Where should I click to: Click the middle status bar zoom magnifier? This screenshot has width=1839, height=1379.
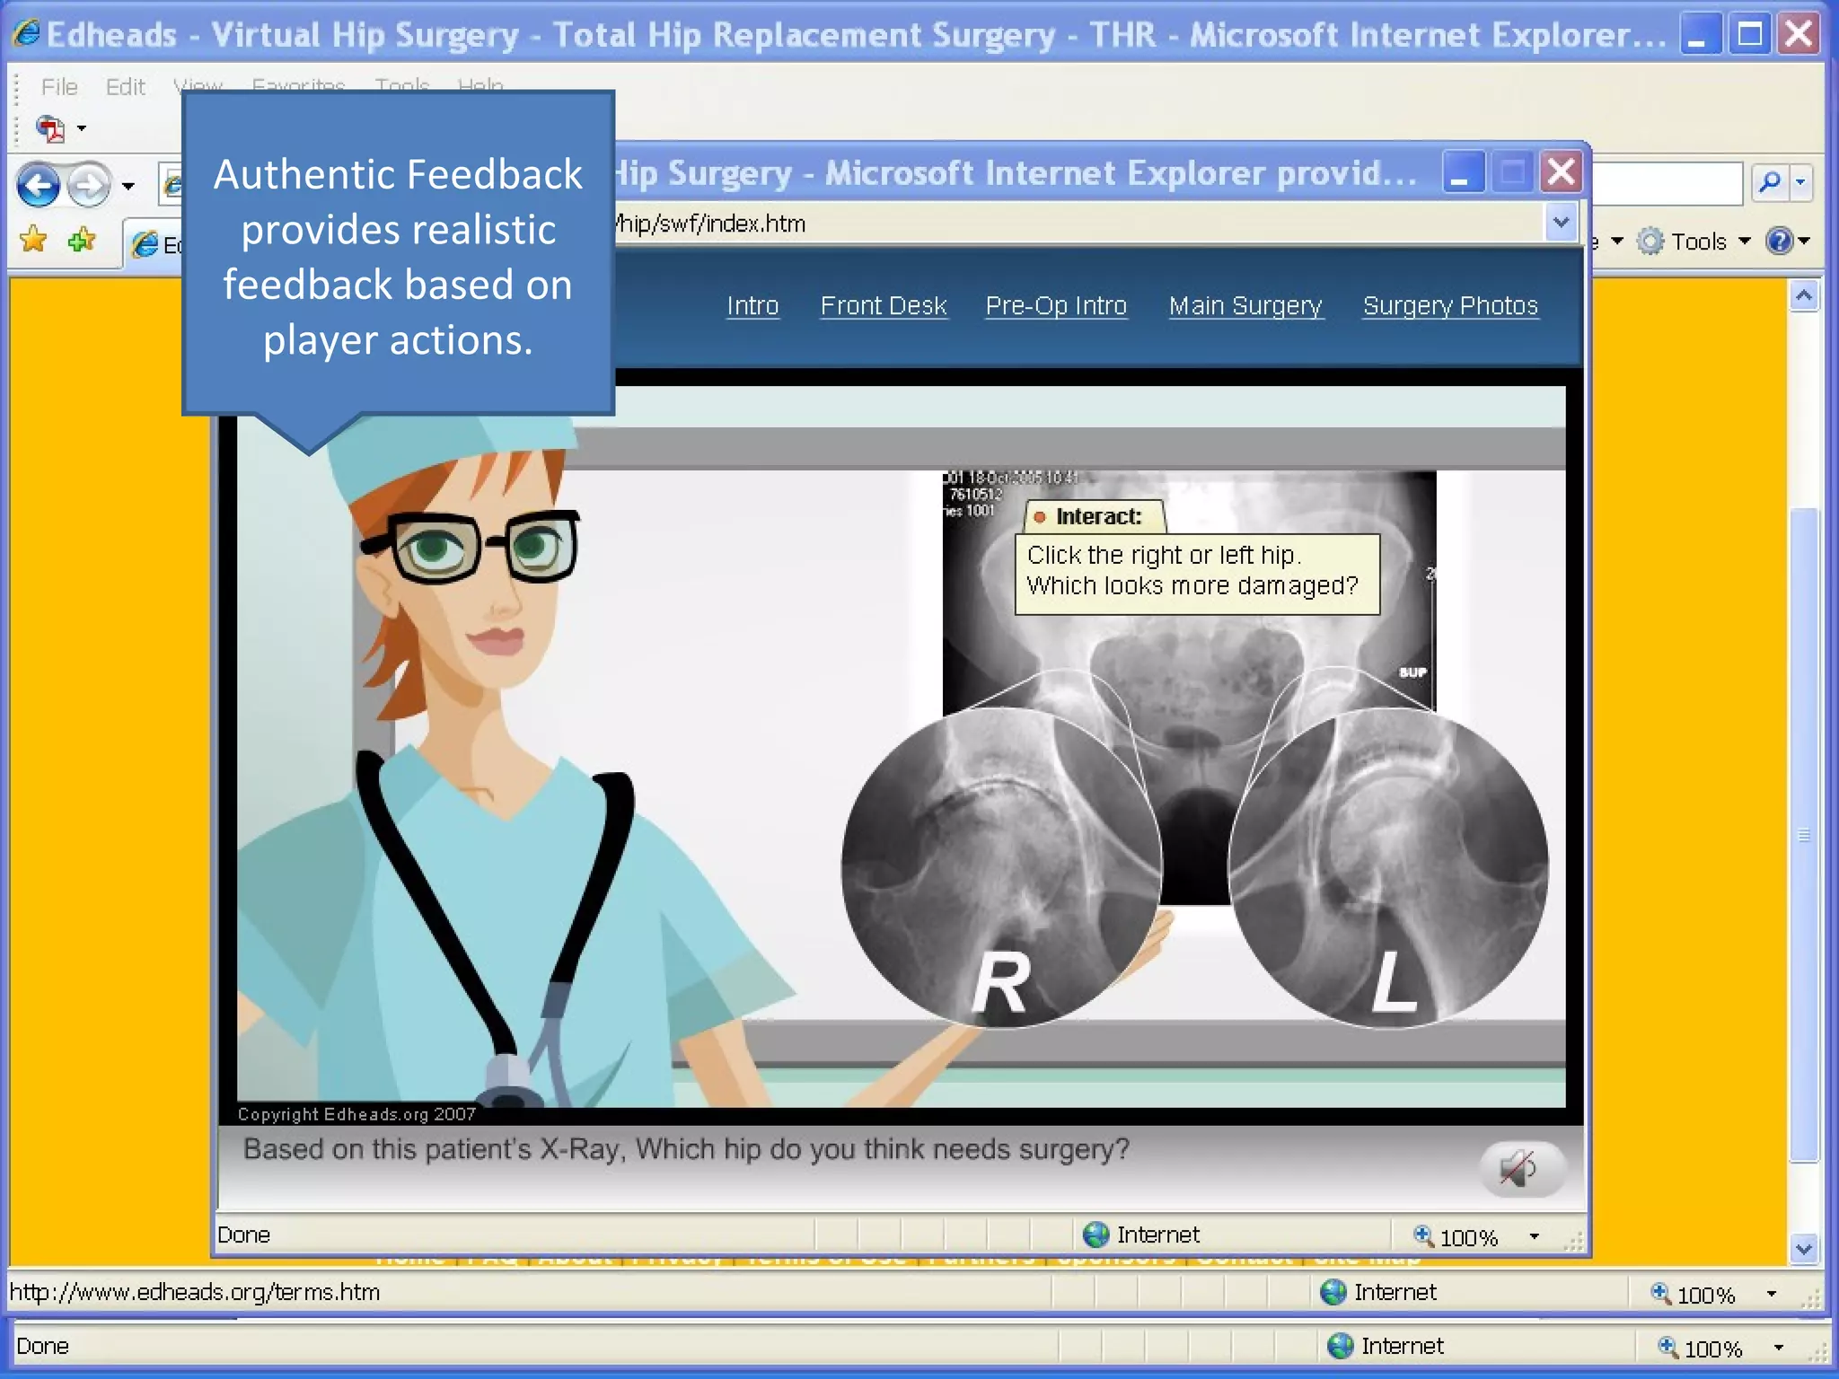(x=1662, y=1293)
